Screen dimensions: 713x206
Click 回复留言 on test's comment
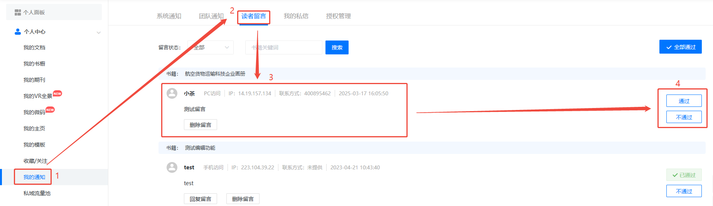200,199
